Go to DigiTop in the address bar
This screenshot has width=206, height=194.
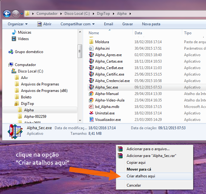click(103, 14)
